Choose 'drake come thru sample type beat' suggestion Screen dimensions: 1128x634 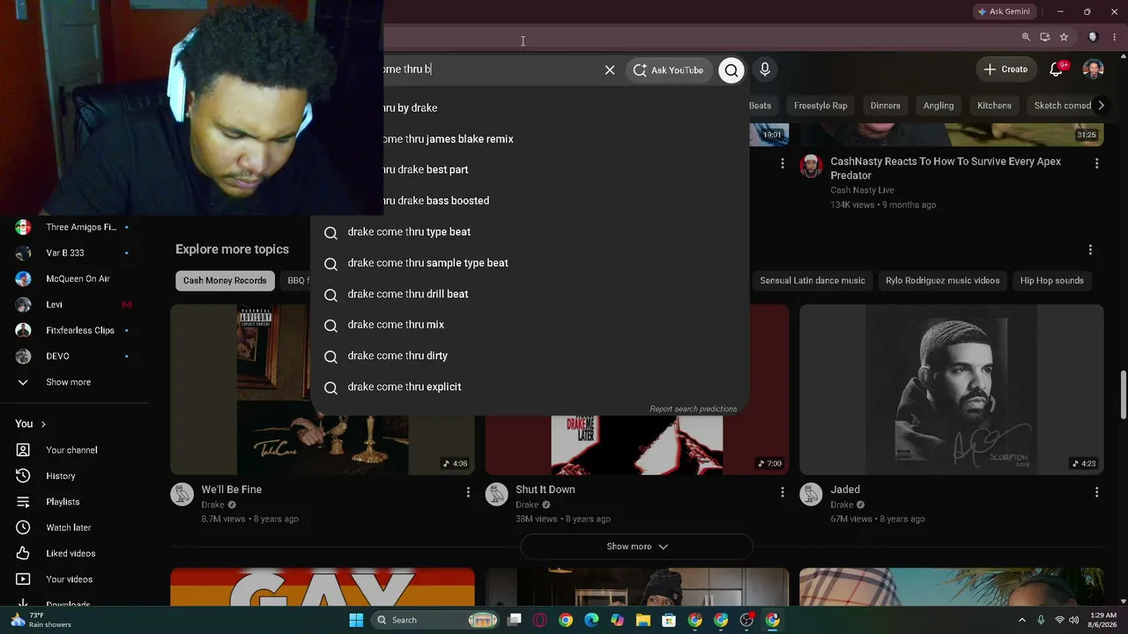530,263
